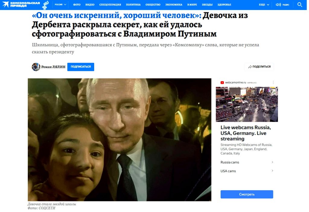The image size is (309, 212).
Task: Open the Спецоперация menu section
Action: click(110, 5)
